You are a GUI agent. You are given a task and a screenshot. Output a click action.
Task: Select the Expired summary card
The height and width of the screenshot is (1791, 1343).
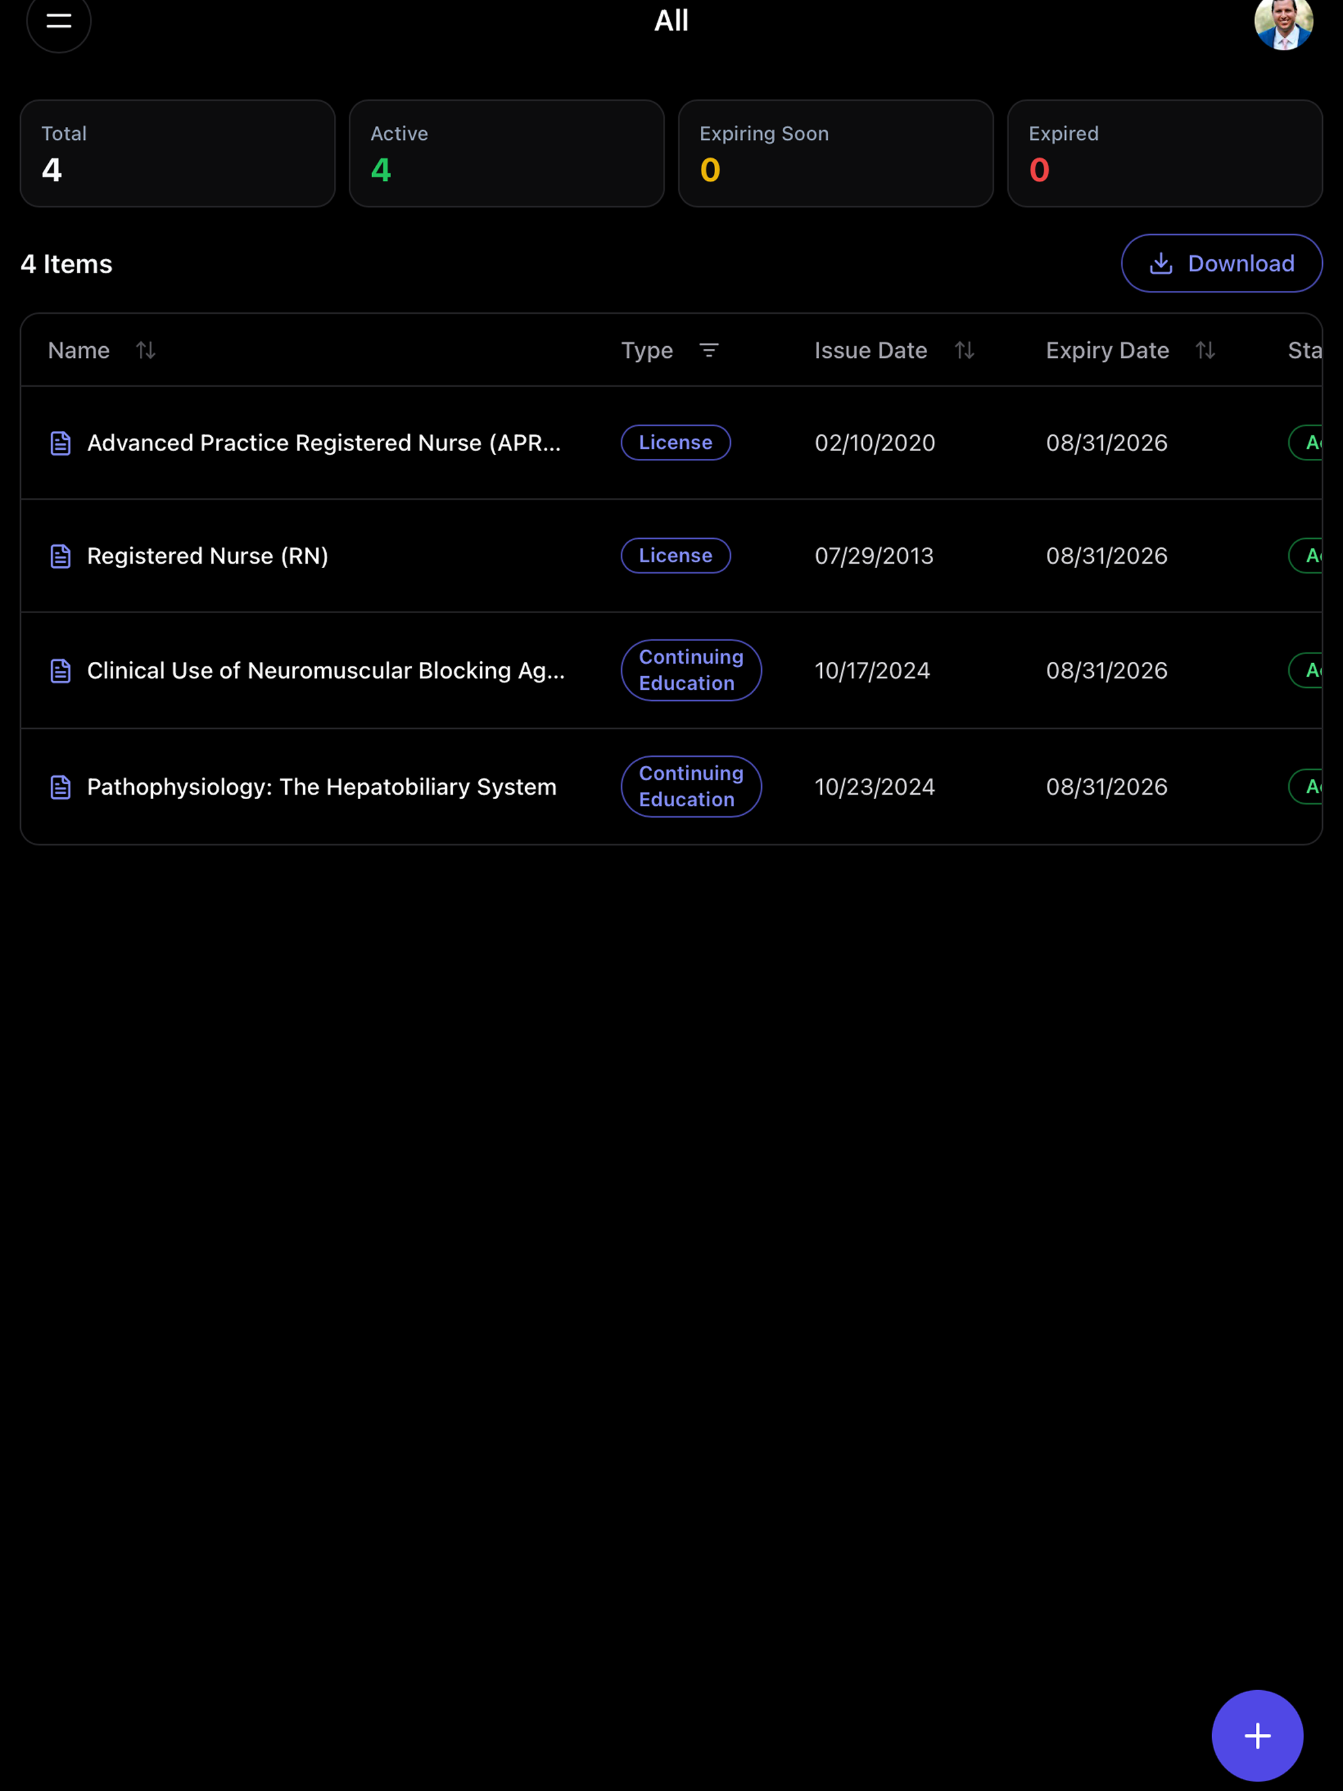click(1165, 153)
